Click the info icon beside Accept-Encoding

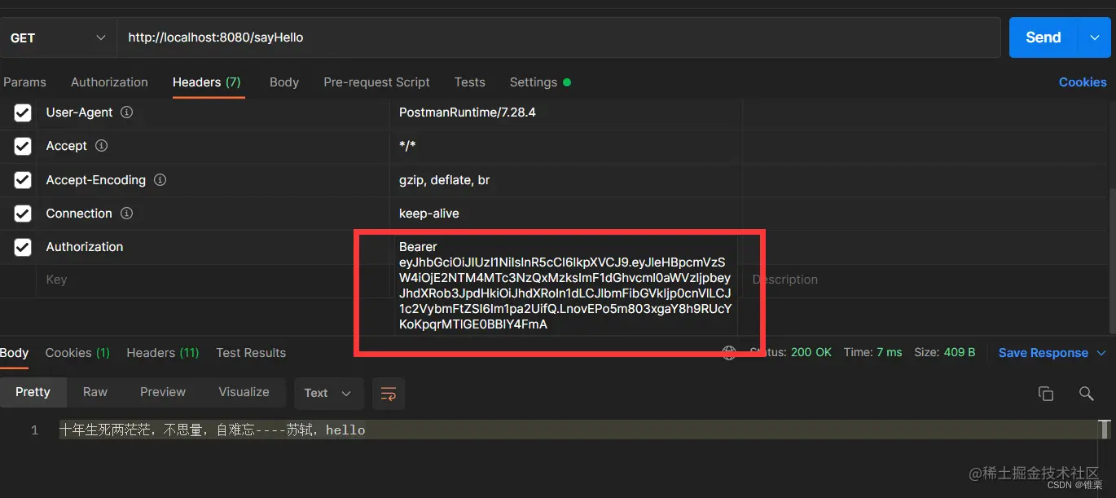160,179
